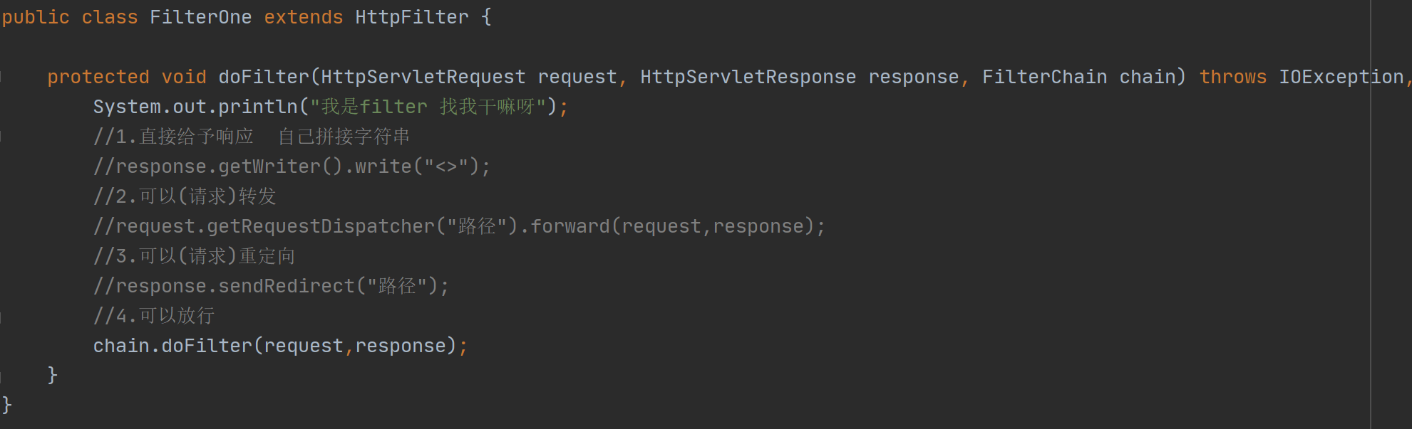Click the FilterChain parameter type

1045,77
